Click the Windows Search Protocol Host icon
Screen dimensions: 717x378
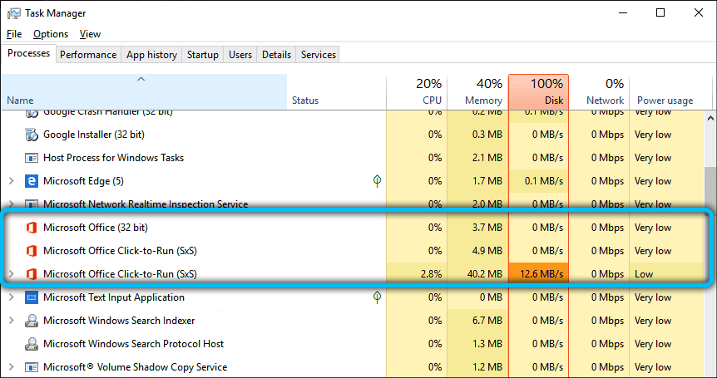[x=32, y=344]
